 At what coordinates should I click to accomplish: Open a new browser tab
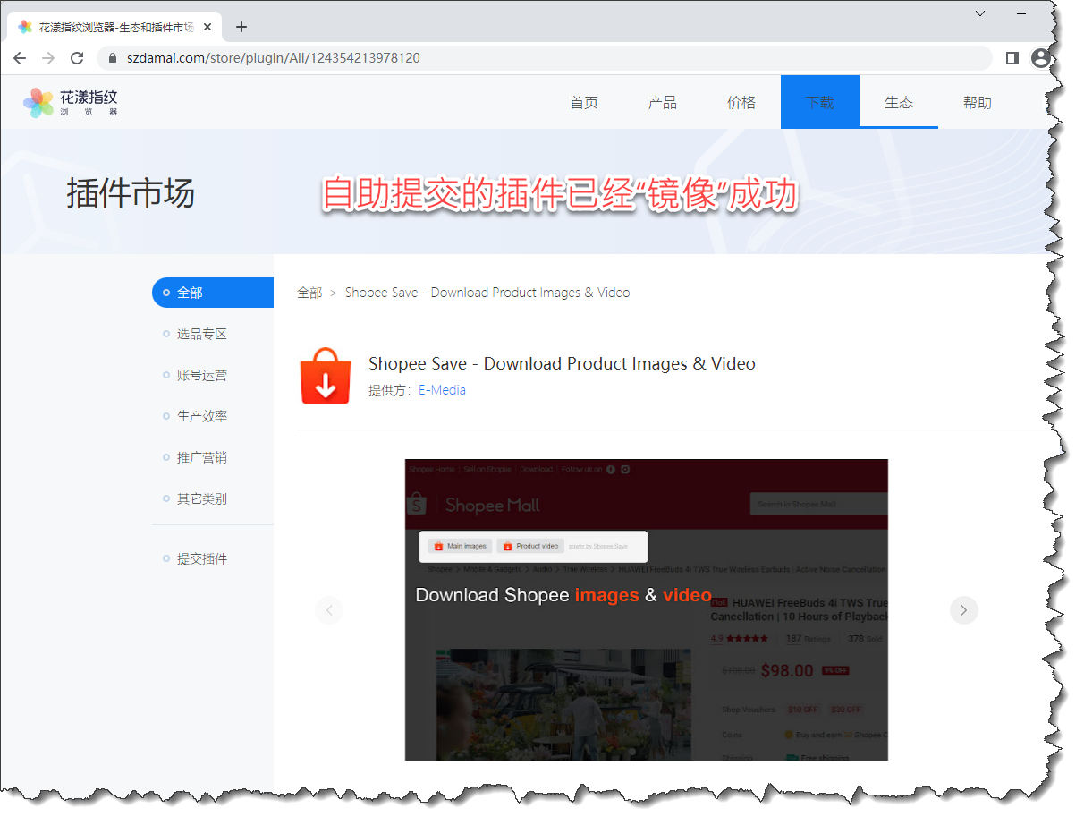click(x=241, y=27)
